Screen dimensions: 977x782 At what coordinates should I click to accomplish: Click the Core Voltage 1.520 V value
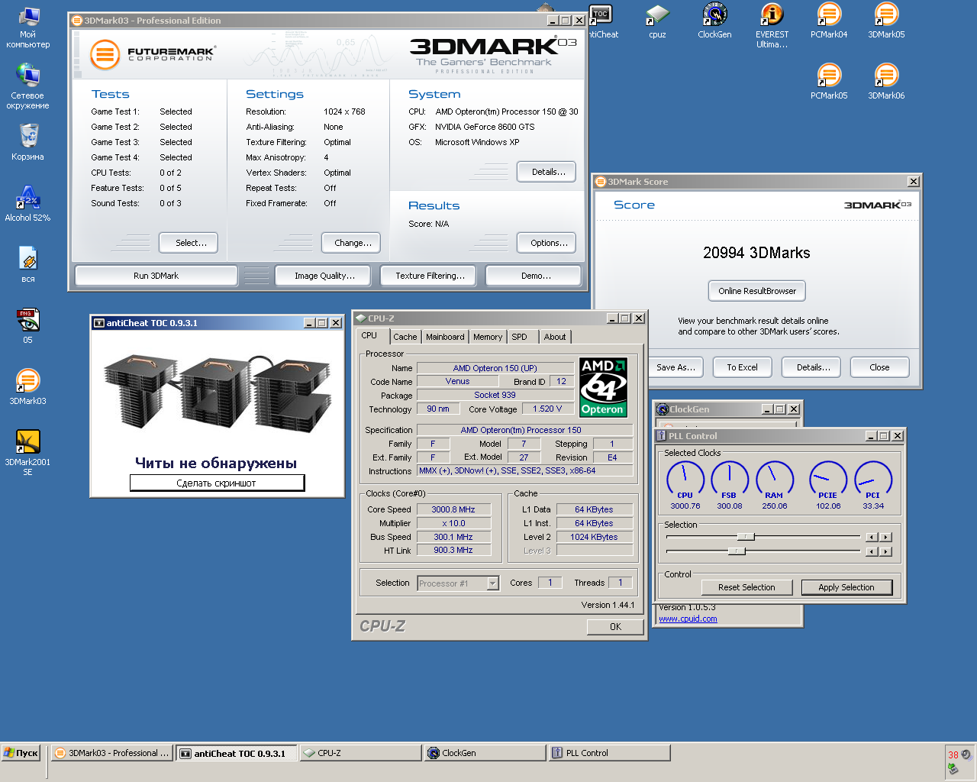click(x=547, y=409)
